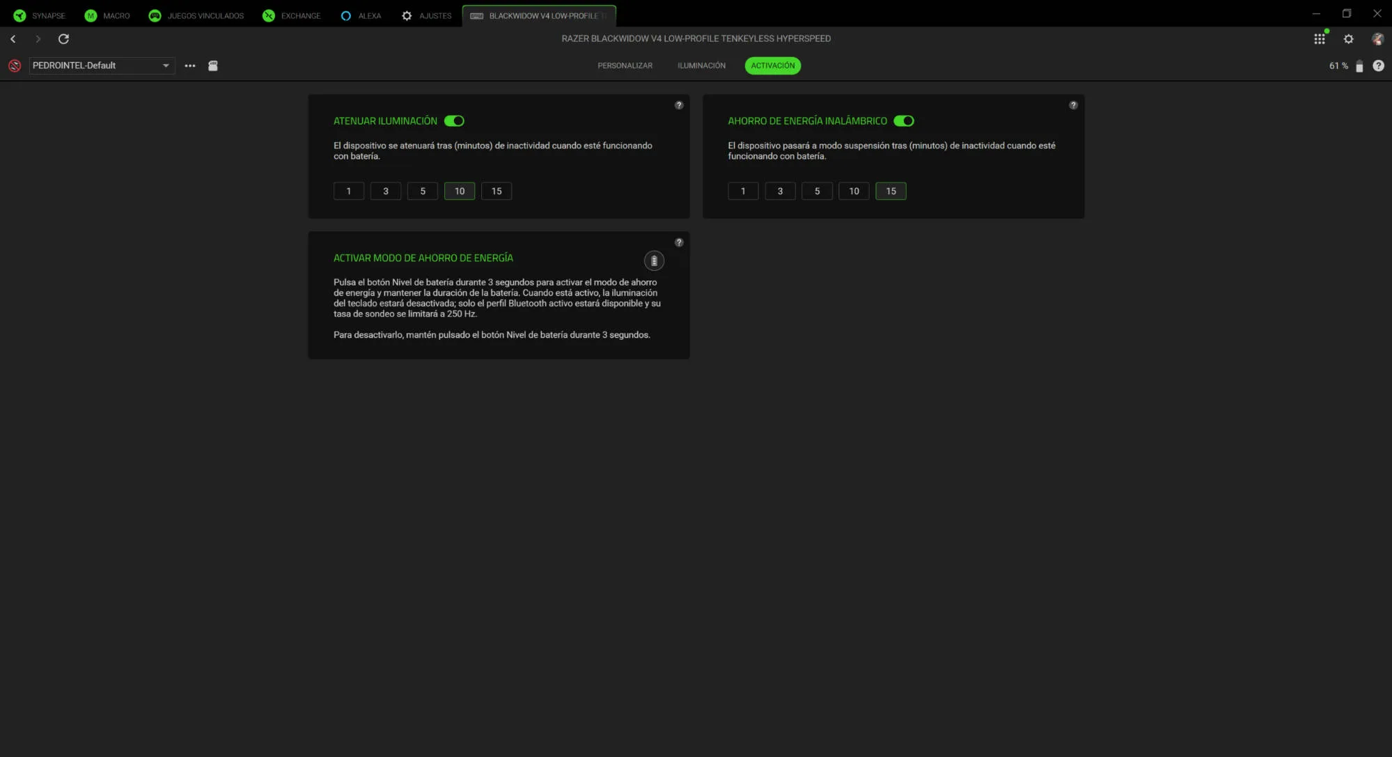Switch to the Iluminación section
This screenshot has width=1392, height=757.
point(701,65)
